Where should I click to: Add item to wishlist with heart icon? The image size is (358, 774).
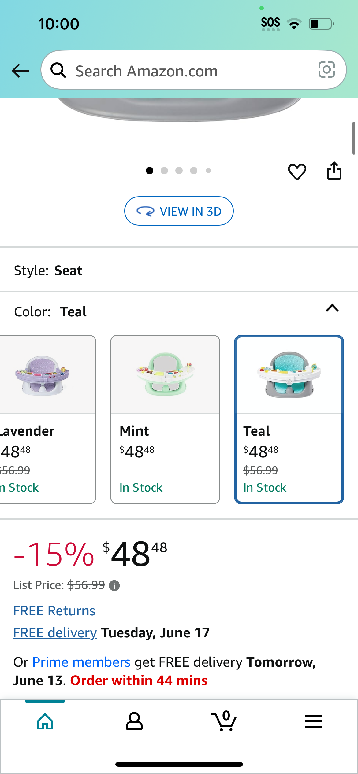pos(297,171)
